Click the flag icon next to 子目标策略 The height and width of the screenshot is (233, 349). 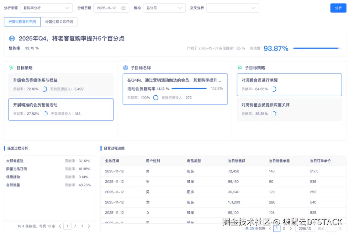click(x=240, y=68)
